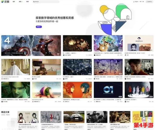Open the glowing 01 video thumbnail
The width and height of the screenshot is (155, 130).
[x=108, y=90]
